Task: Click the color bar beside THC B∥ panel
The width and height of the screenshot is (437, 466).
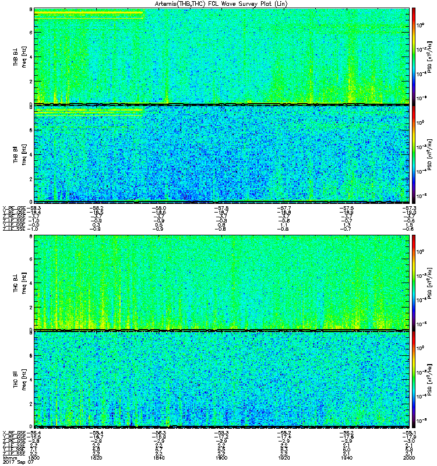Action: 414,379
